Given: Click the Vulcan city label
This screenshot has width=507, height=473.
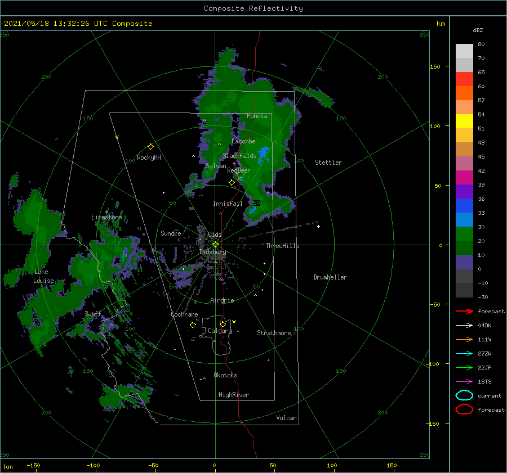Looking at the screenshot, I should [x=287, y=418].
